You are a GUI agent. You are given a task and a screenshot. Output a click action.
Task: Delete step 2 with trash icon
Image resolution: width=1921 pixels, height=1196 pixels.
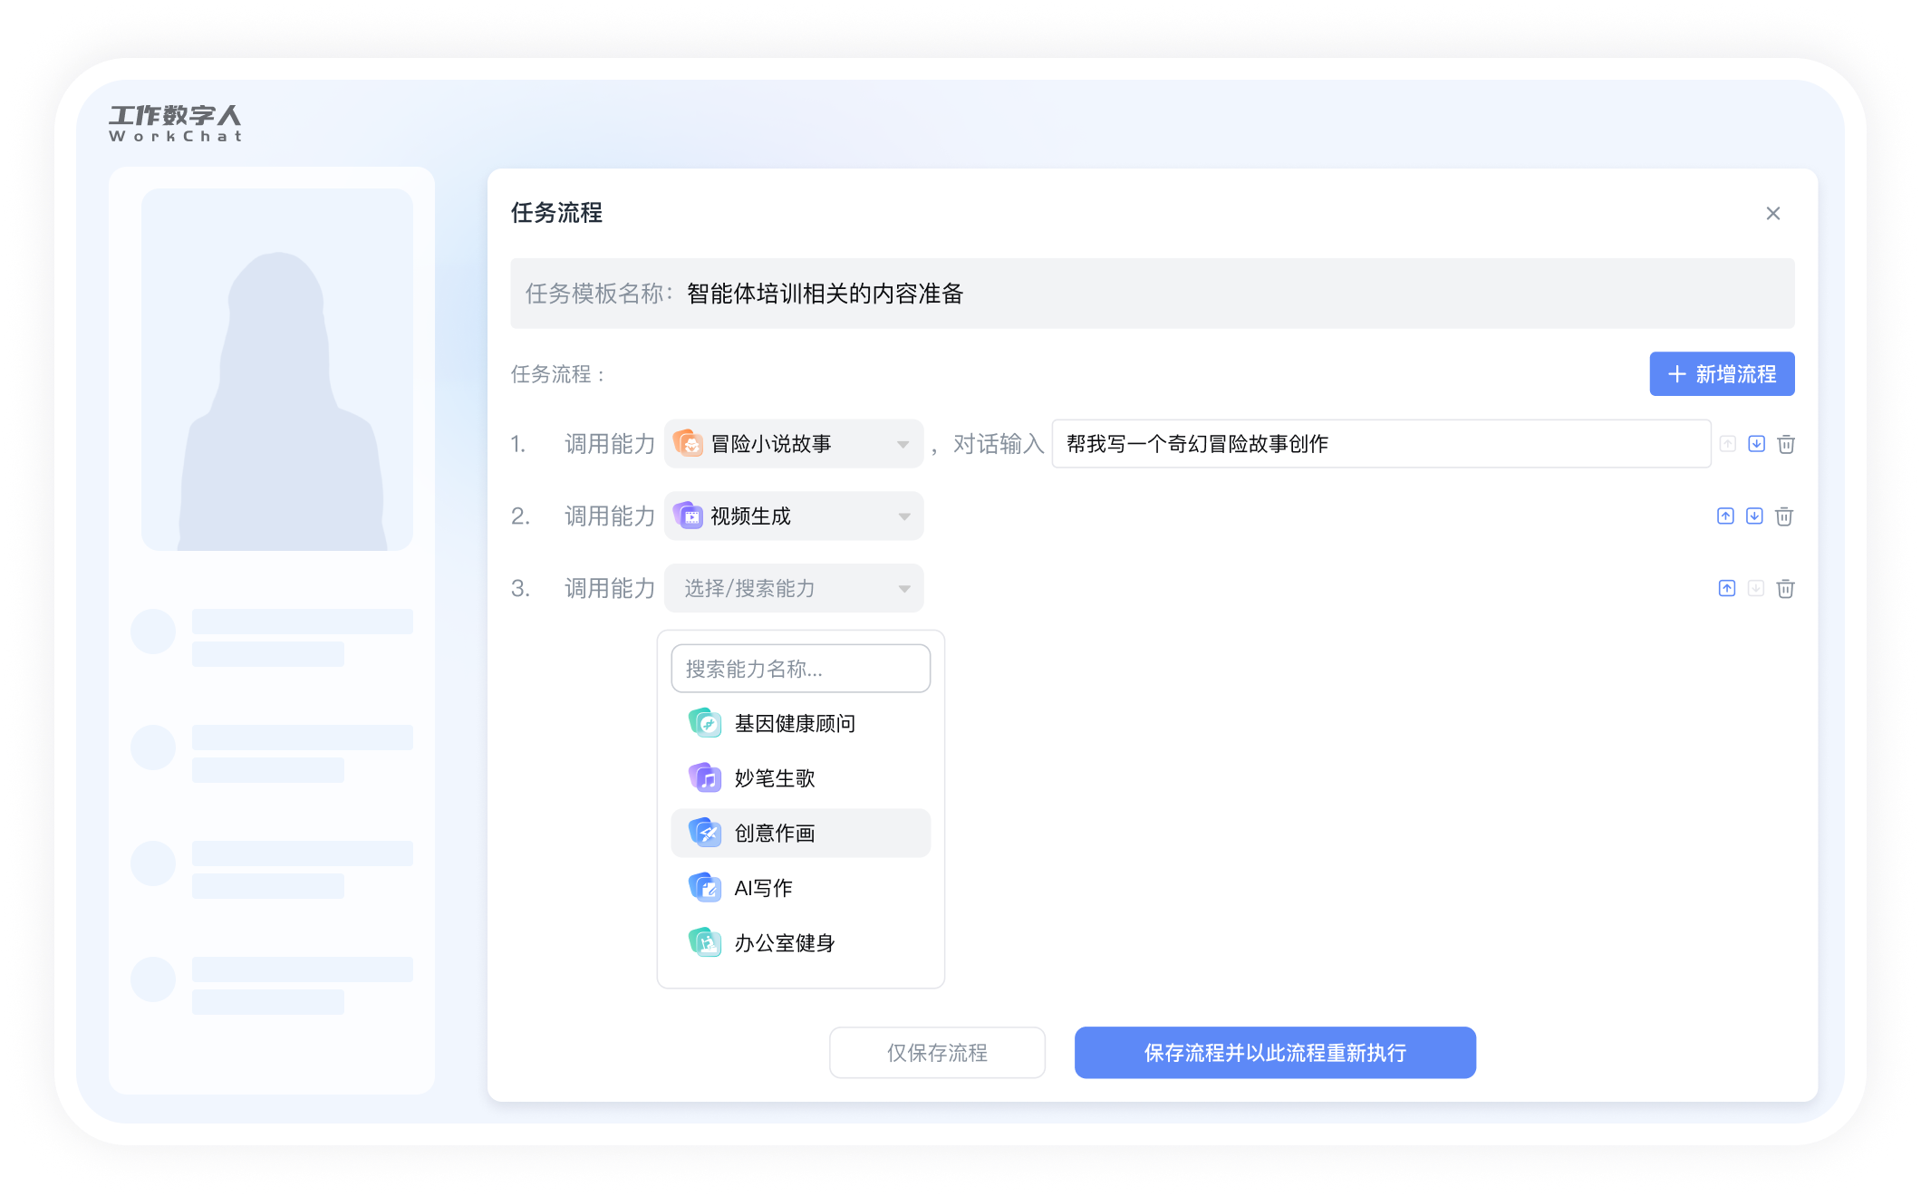point(1783,516)
